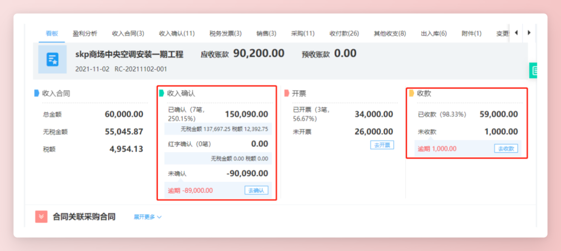Viewport: 561px width, 251px height.
Task: Click the 合同关联采购合同 section heading
Action: pos(84,217)
